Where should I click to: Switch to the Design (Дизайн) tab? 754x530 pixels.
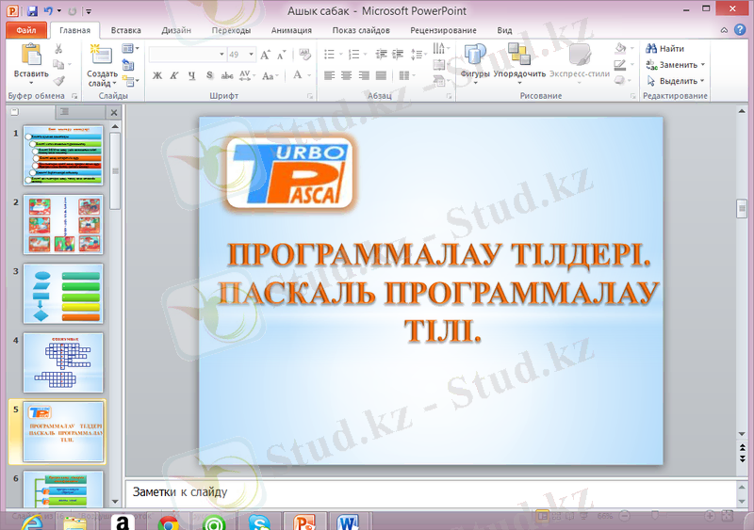coord(175,30)
